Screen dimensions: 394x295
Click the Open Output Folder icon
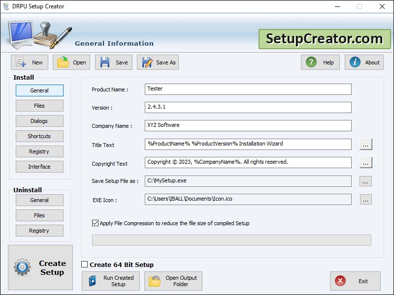(155, 281)
